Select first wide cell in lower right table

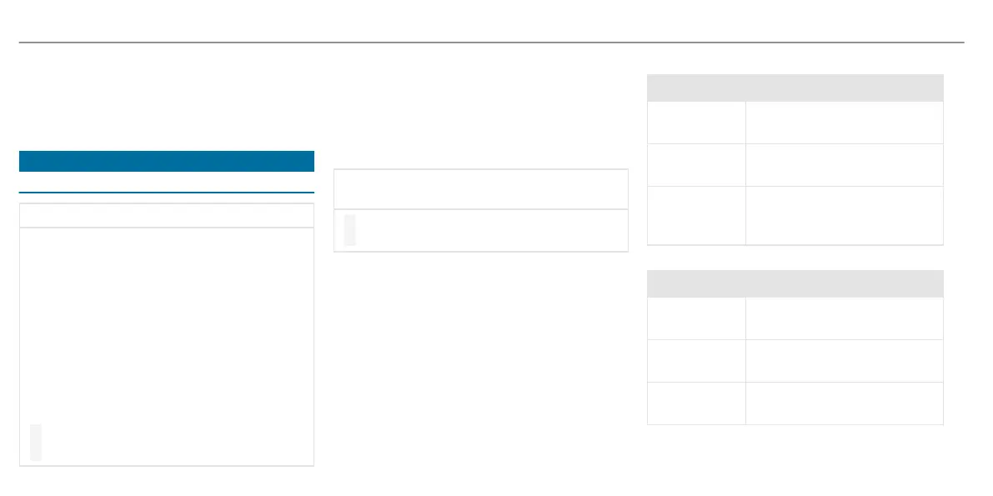pos(845,318)
